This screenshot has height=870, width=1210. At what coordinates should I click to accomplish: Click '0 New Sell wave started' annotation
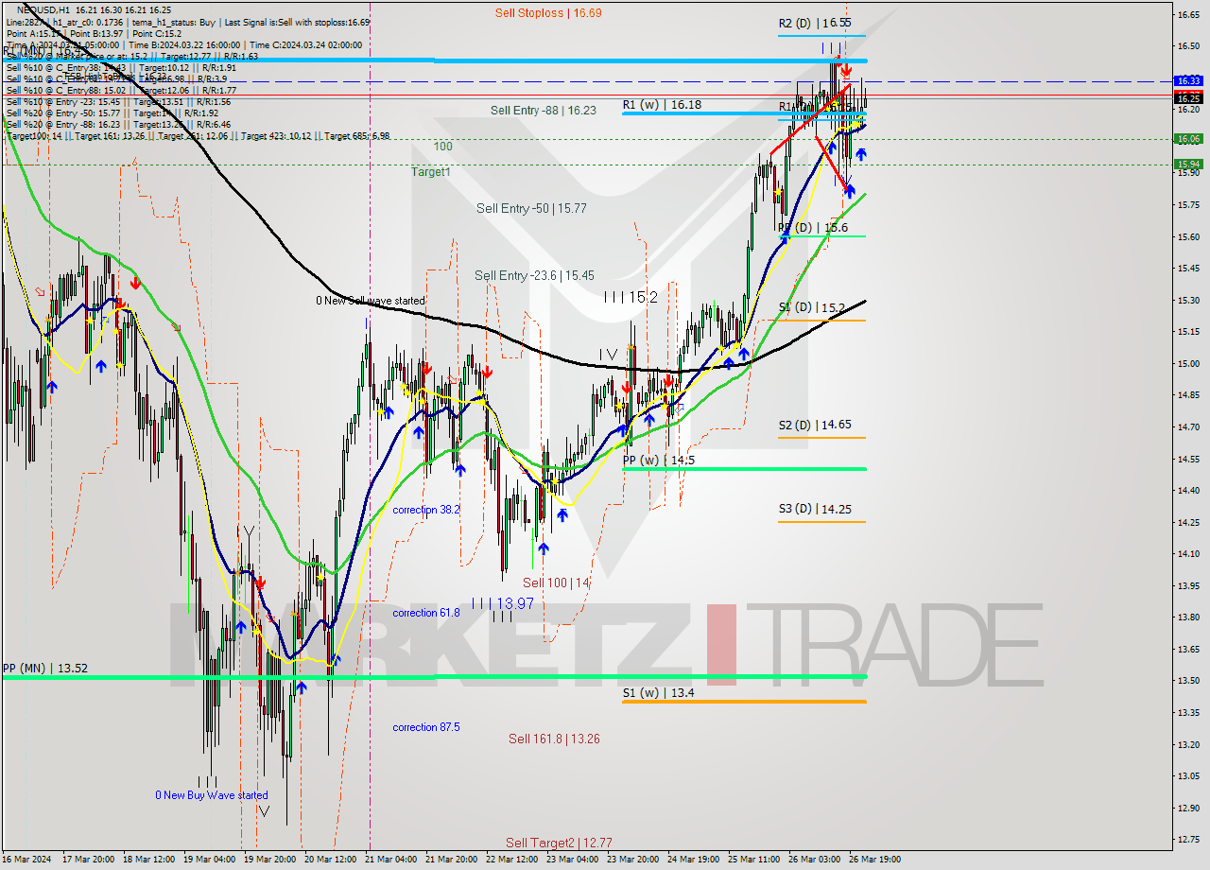[x=371, y=301]
